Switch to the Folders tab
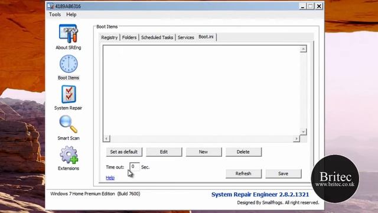 coord(129,37)
